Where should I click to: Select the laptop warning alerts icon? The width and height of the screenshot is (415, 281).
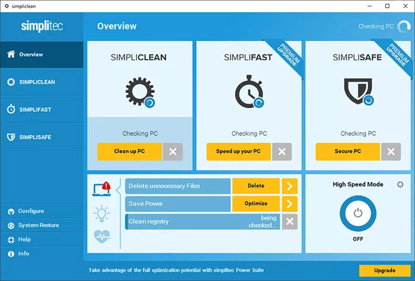[x=101, y=189]
